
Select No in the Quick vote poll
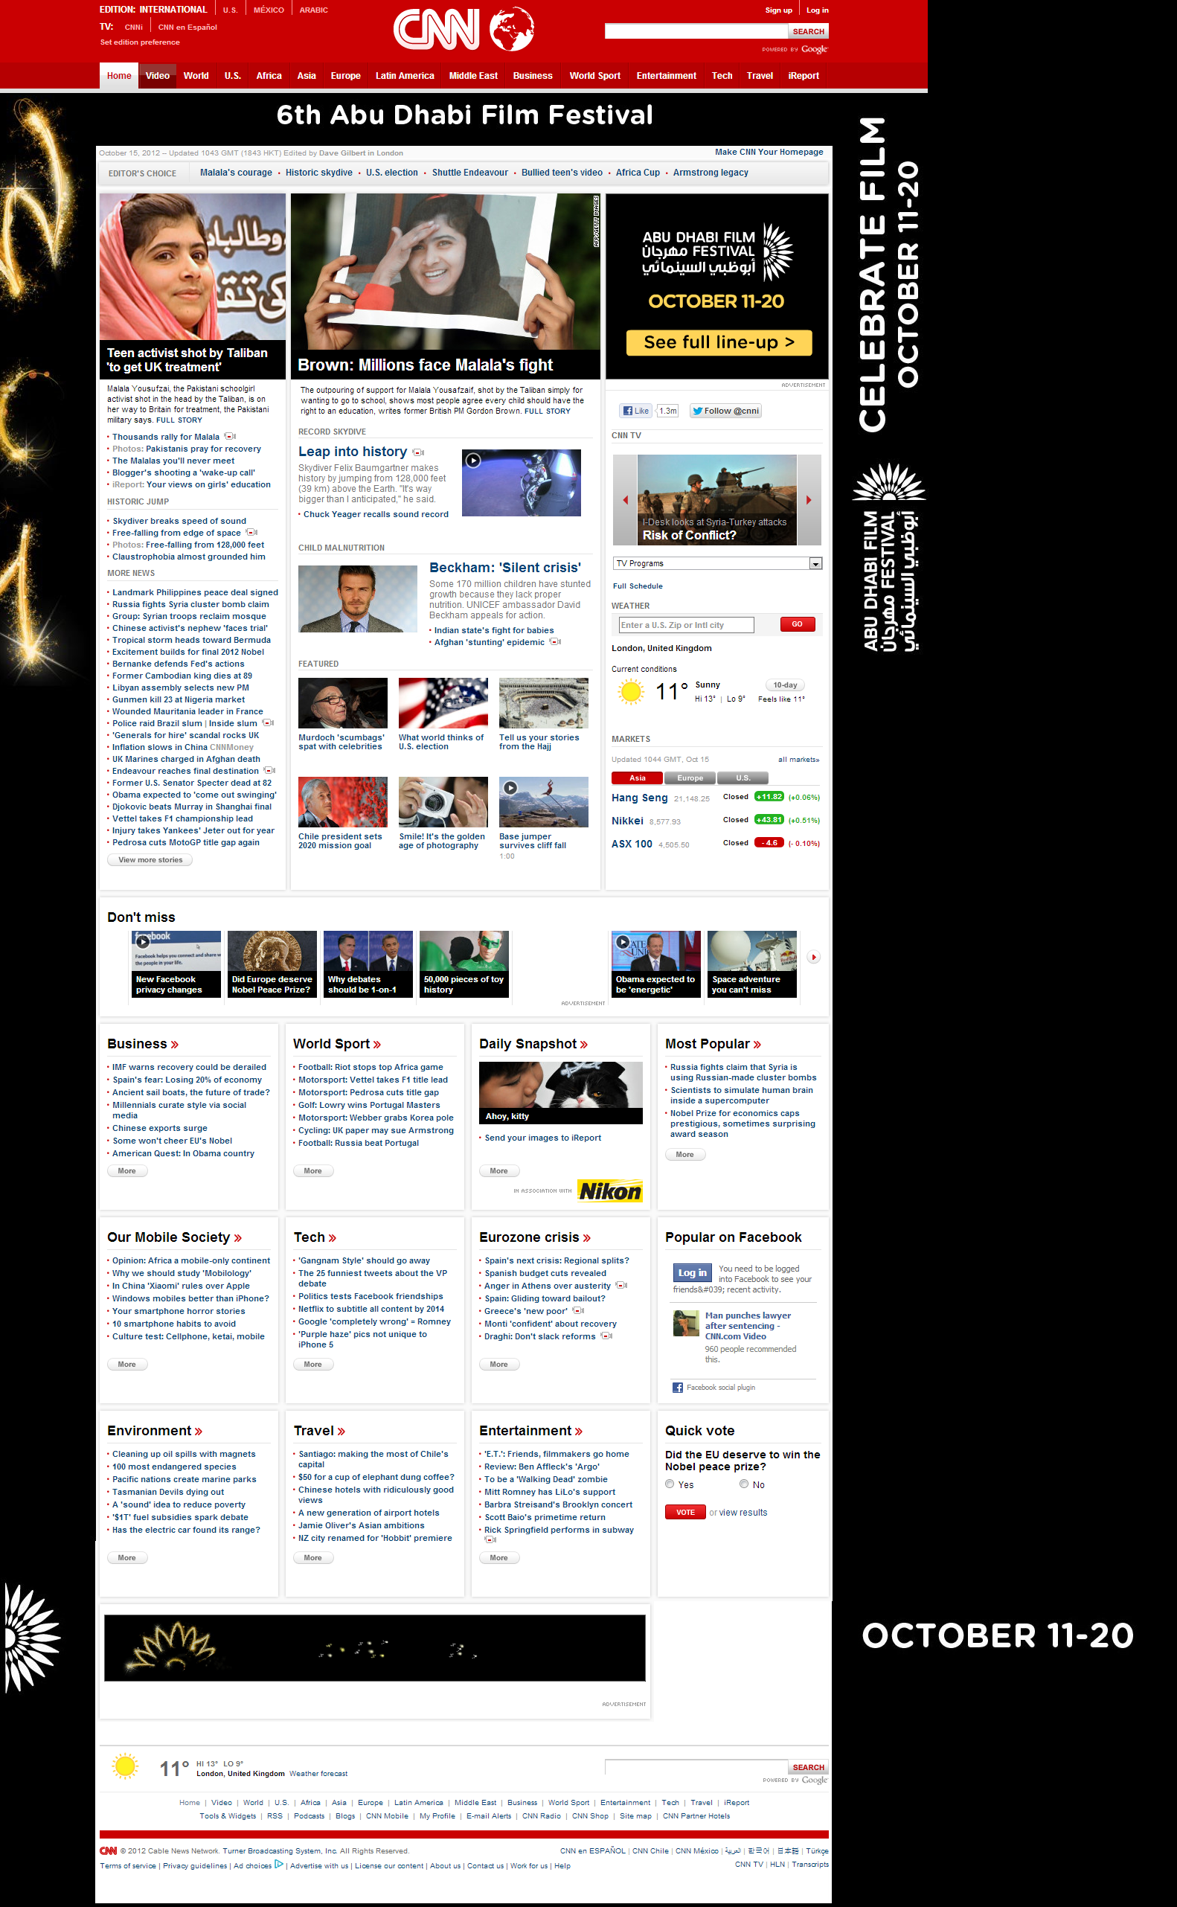[744, 1484]
